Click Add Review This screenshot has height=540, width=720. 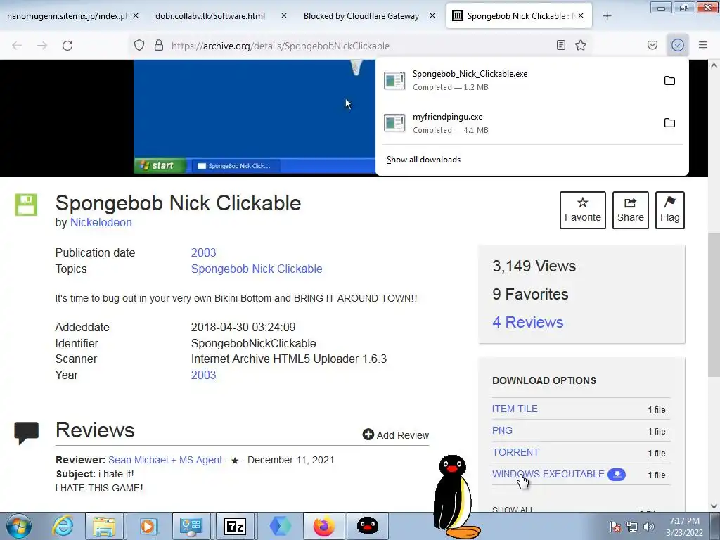click(x=395, y=435)
